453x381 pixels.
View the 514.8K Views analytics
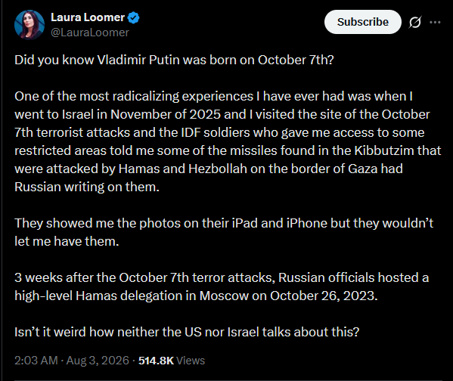pos(172,361)
